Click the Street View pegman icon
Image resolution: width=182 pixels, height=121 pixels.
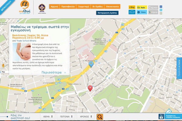3,66
